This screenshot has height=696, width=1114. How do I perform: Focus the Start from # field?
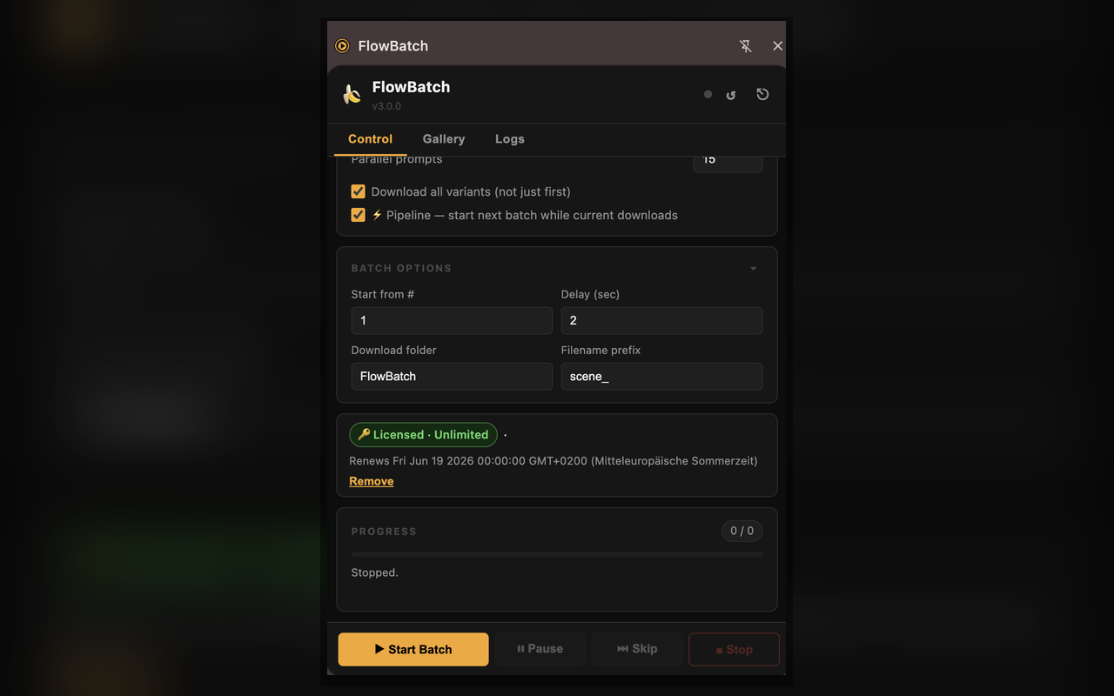pyautogui.click(x=452, y=320)
